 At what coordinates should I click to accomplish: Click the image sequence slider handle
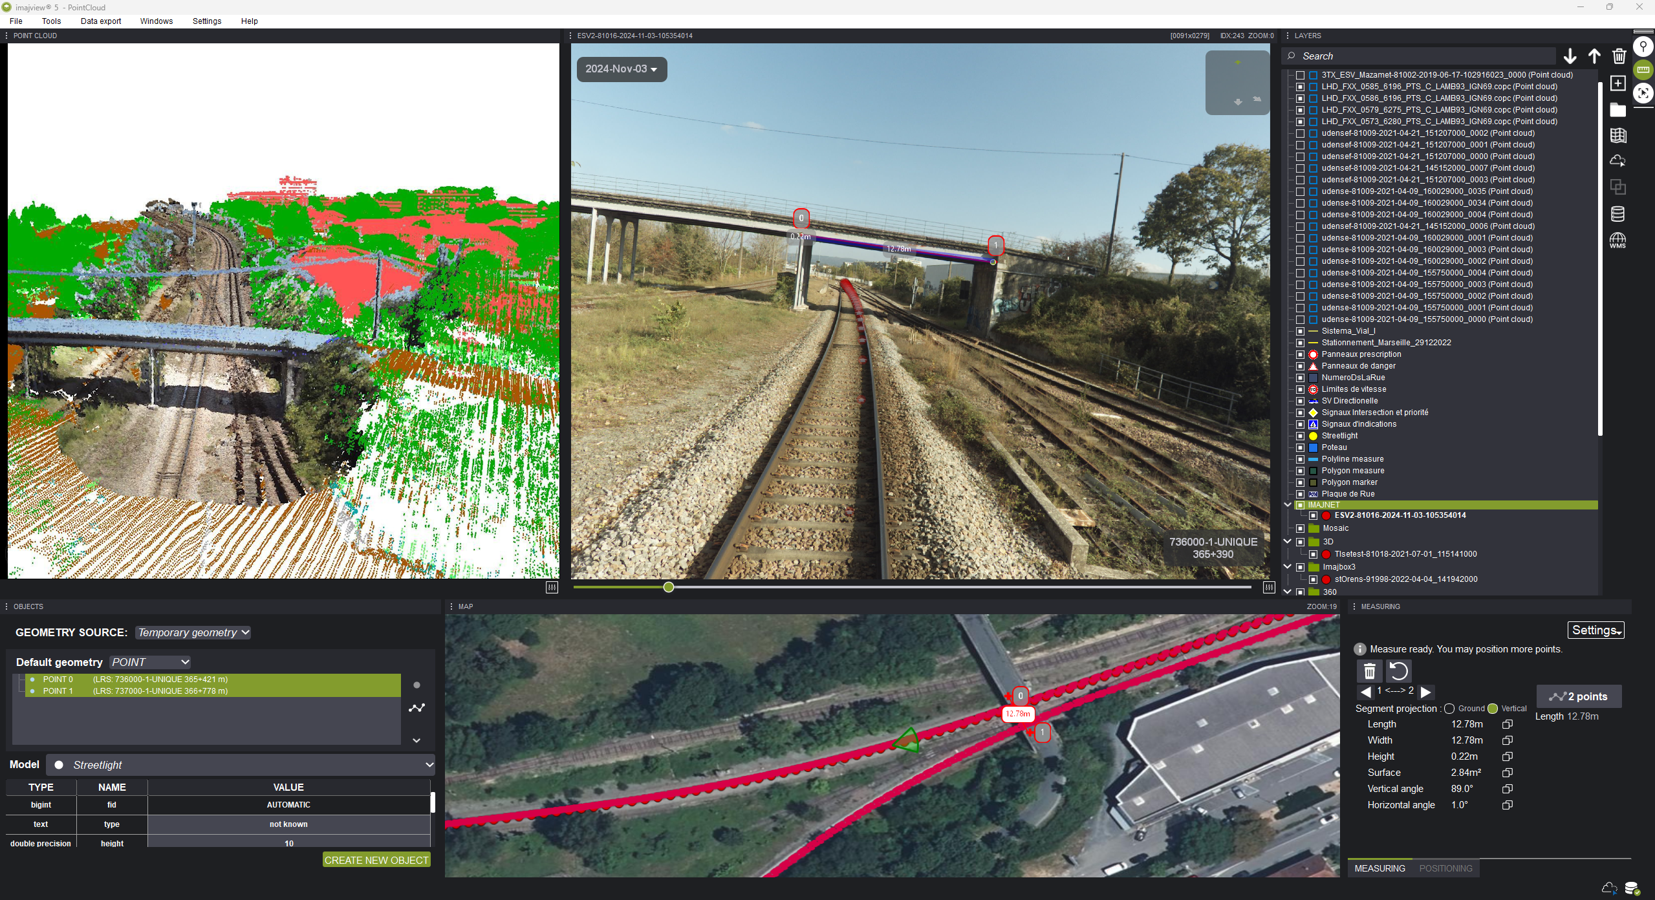(x=669, y=587)
